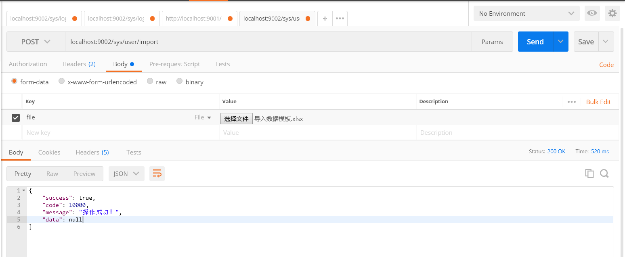The image size is (625, 257).
Task: Search the response body magnifier icon
Action: [604, 173]
